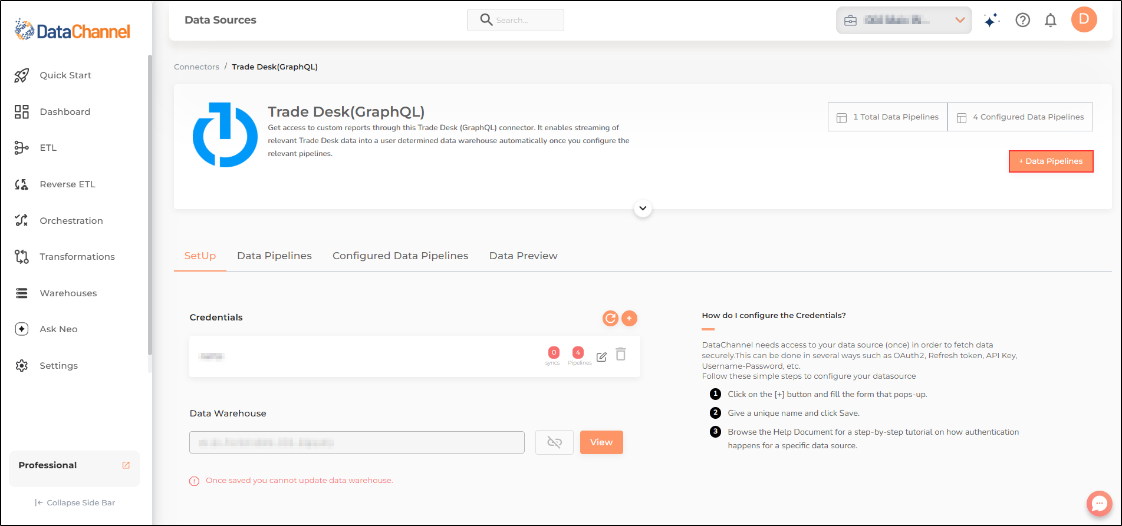This screenshot has width=1122, height=526.
Task: Open Settings gear icon
Action: point(22,366)
